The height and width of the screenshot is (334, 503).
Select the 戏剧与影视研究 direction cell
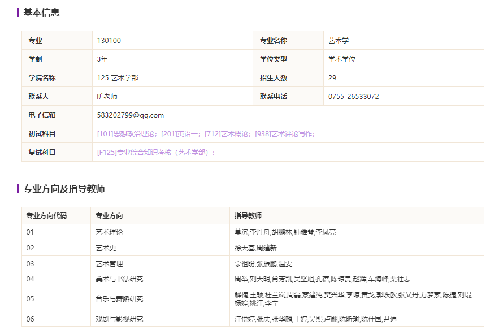pyautogui.click(x=119, y=319)
